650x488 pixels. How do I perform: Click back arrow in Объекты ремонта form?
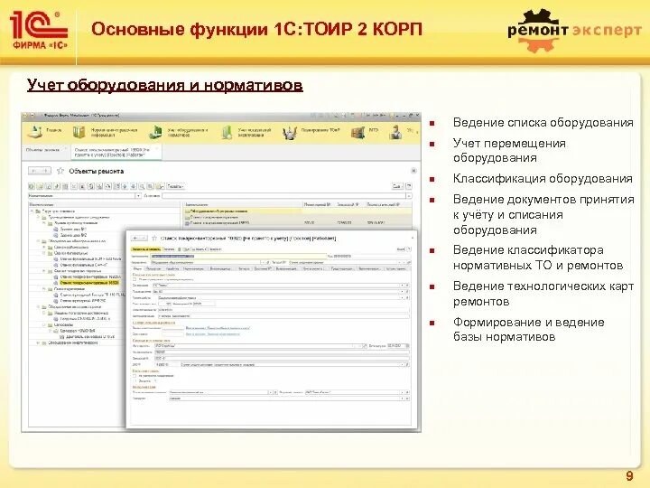[34, 171]
